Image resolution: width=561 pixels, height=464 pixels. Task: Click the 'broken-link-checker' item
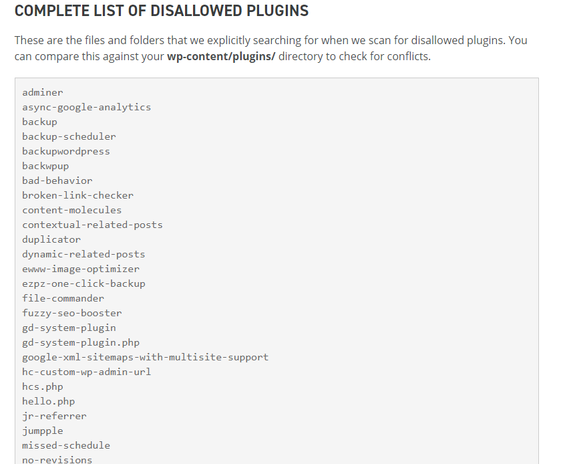click(x=77, y=195)
